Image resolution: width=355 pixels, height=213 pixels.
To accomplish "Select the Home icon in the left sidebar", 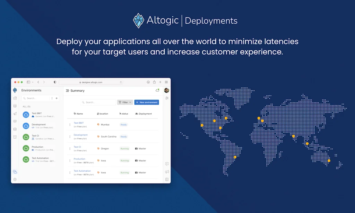I will 15,98.
